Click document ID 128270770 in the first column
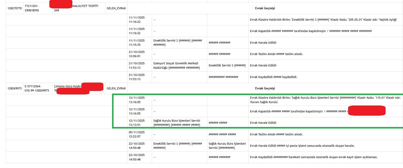 pyautogui.click(x=15, y=8)
